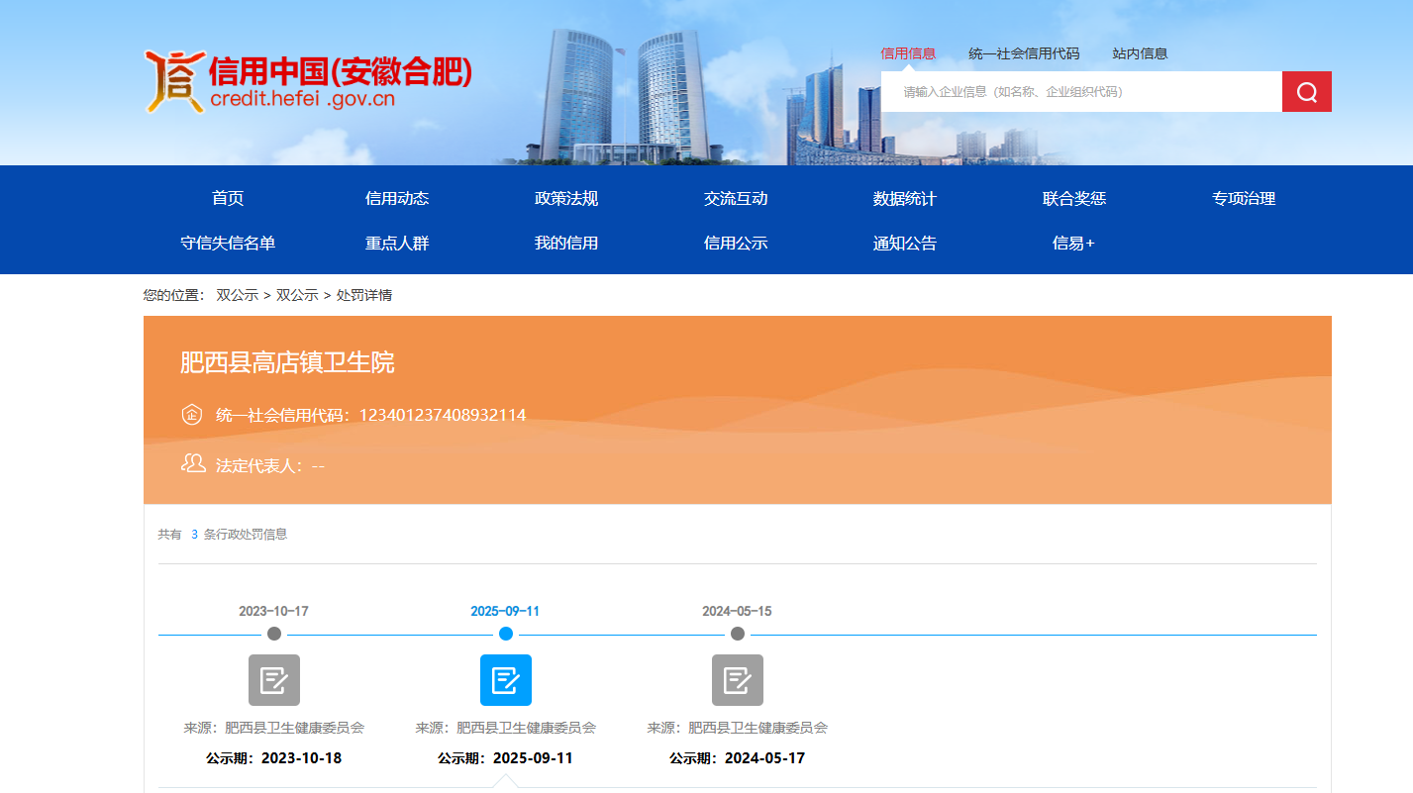
Task: Click inside the enterprise search input box
Action: coord(1079,91)
